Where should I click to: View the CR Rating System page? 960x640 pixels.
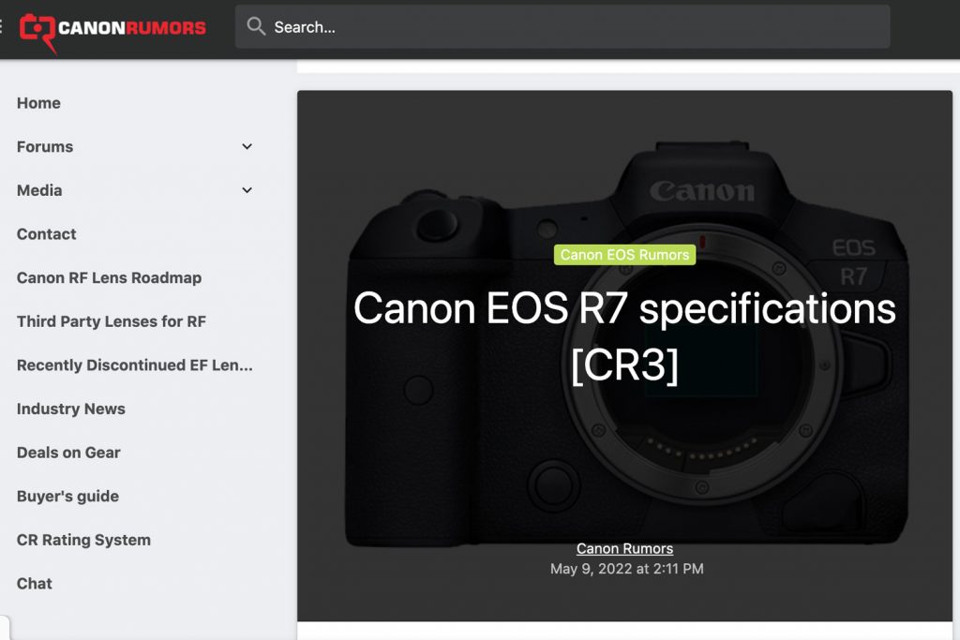(x=83, y=541)
